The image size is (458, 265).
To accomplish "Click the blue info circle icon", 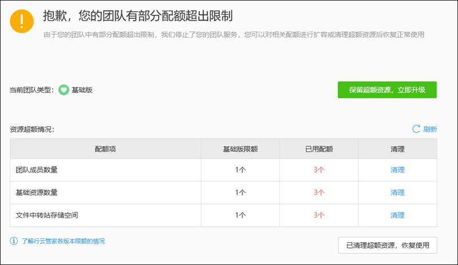I will pos(14,241).
